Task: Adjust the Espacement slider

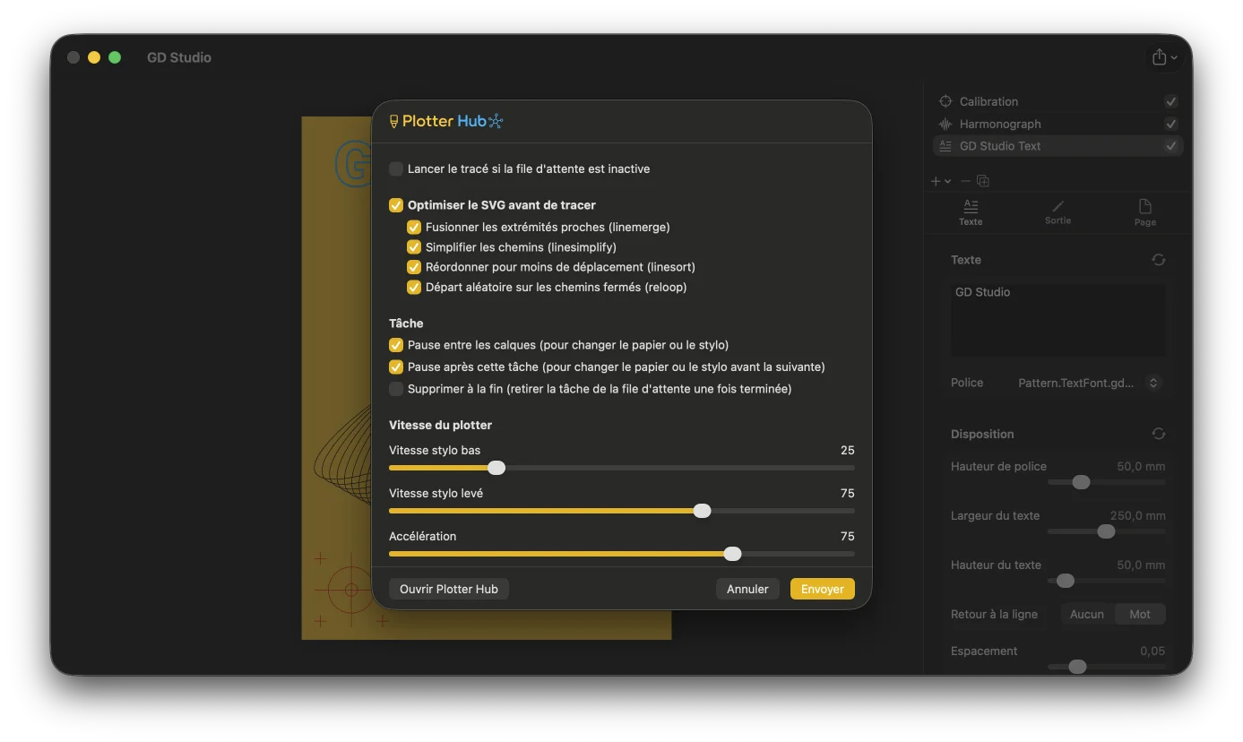Action: click(1077, 667)
